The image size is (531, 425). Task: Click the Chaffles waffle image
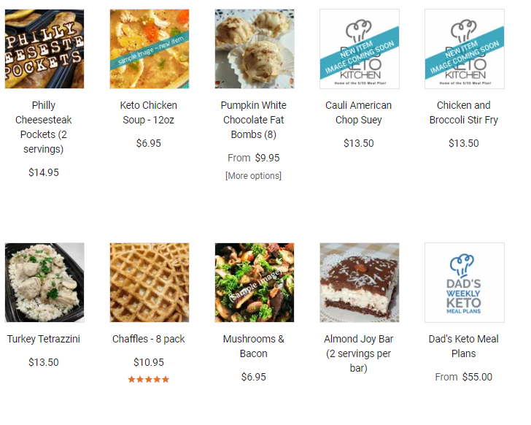coord(150,283)
